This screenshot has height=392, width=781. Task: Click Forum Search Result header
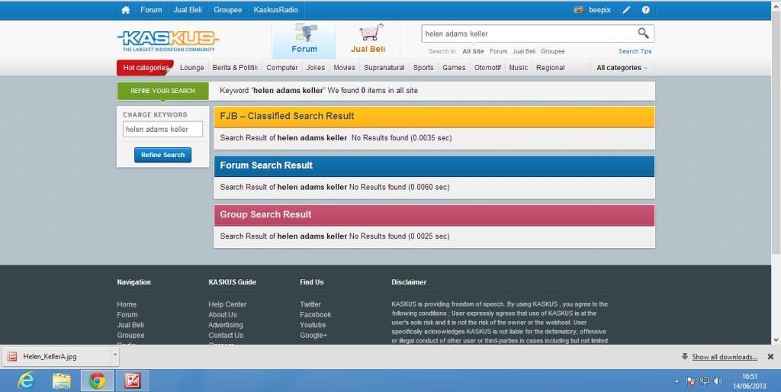(434, 165)
